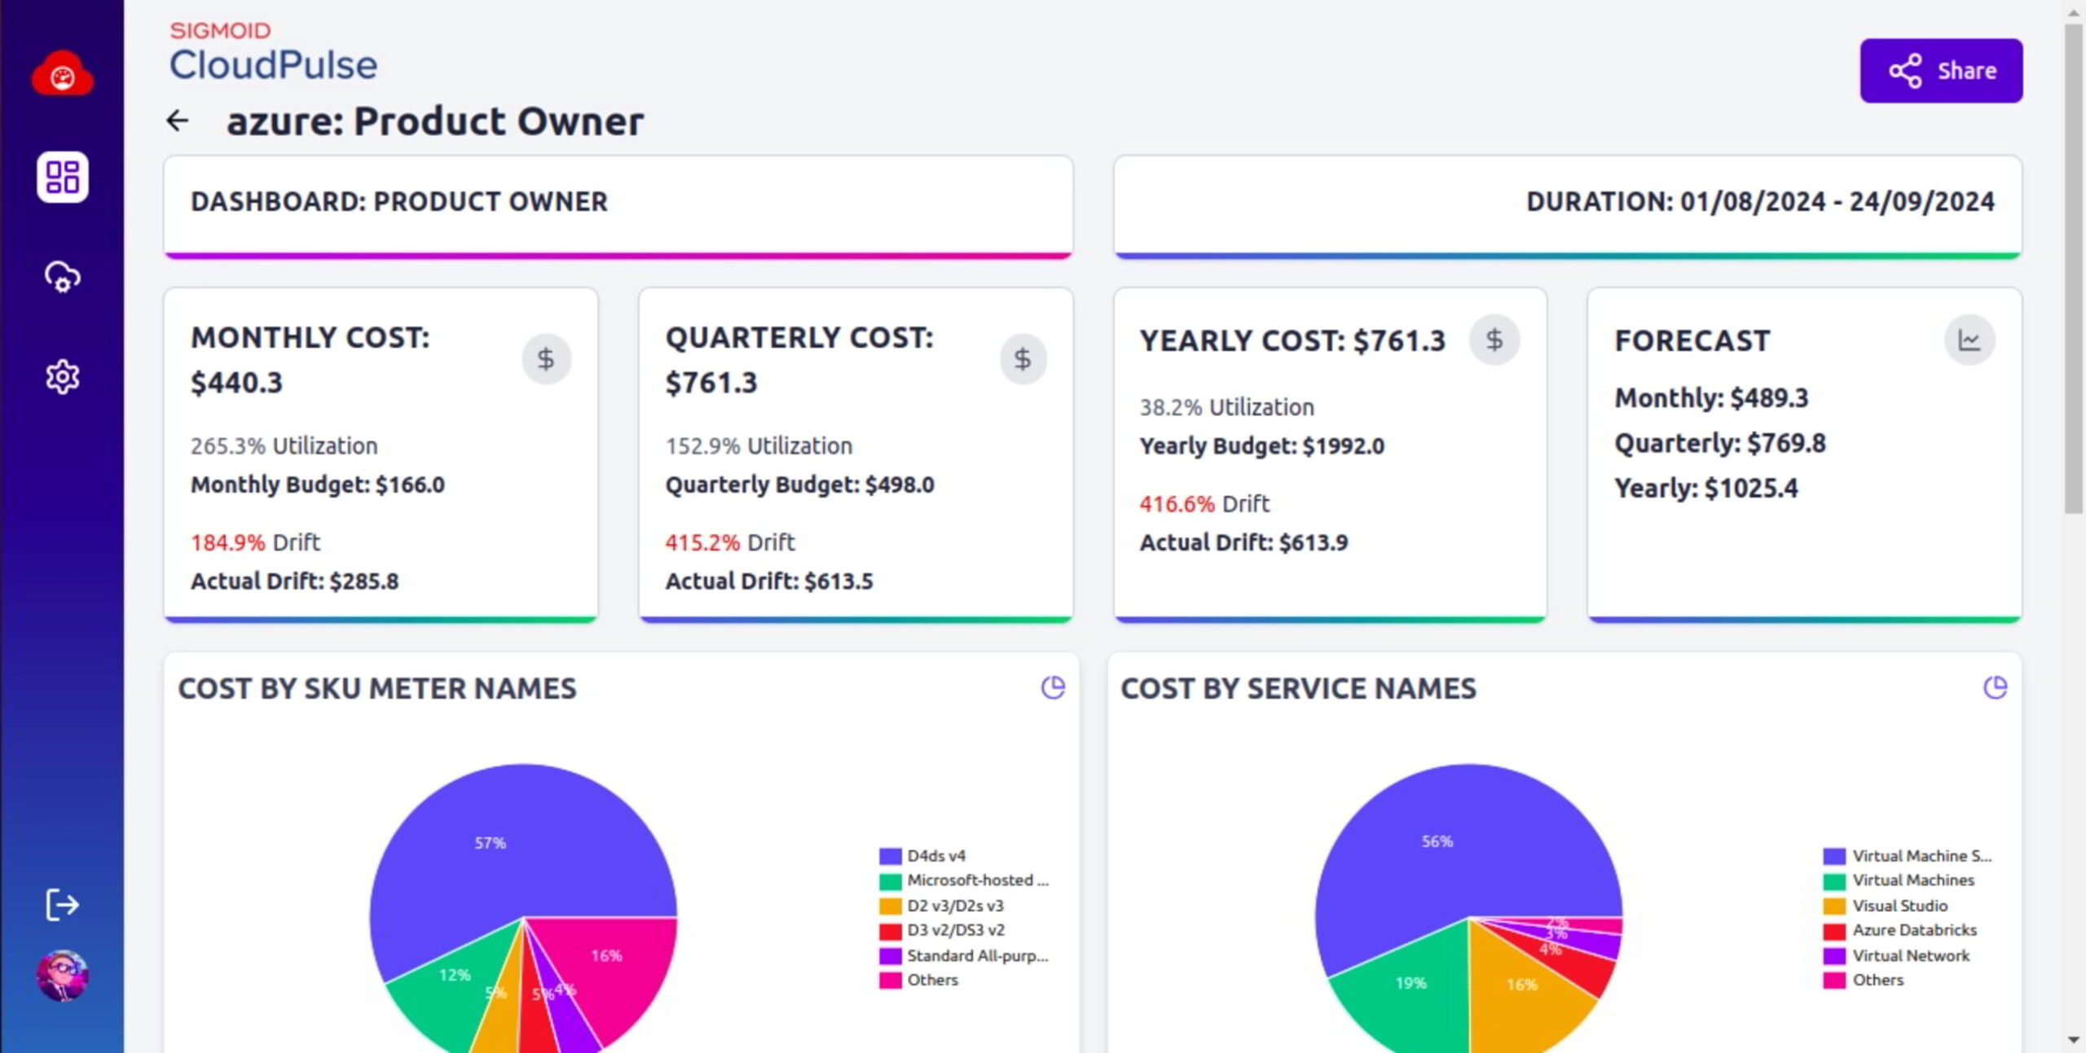The height and width of the screenshot is (1053, 2086).
Task: Click the back arrow beside azure title
Action: 178,121
